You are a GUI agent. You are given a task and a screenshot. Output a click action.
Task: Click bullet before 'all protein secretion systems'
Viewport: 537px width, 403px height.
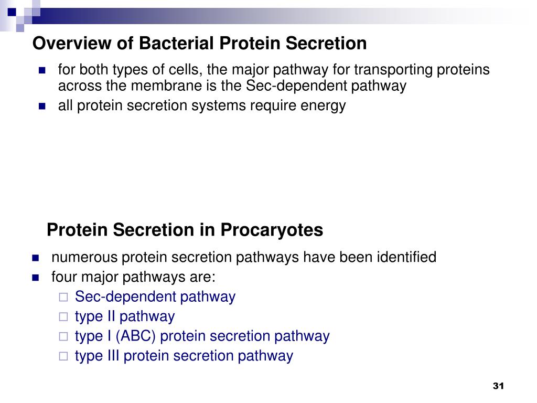pyautogui.click(x=42, y=106)
